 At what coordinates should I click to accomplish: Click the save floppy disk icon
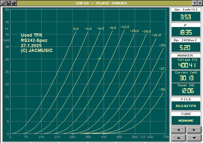coord(9,3)
